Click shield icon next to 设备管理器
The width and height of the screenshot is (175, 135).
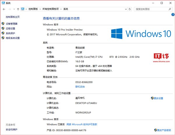(3, 24)
